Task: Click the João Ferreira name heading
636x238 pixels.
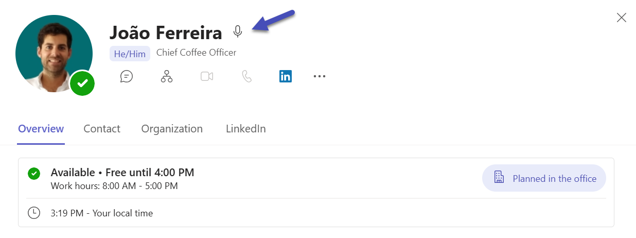Action: point(166,33)
